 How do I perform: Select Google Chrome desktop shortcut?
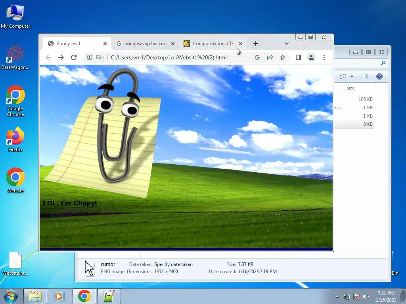(x=15, y=101)
